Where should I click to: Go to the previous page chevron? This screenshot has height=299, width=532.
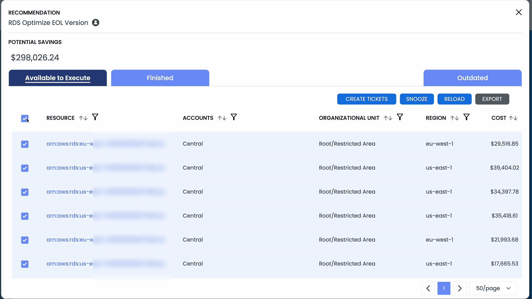tap(428, 288)
